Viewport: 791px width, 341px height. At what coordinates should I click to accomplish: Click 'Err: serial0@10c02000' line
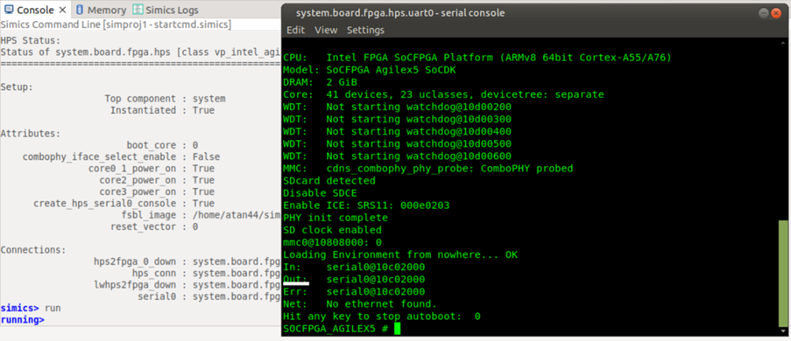coord(354,292)
